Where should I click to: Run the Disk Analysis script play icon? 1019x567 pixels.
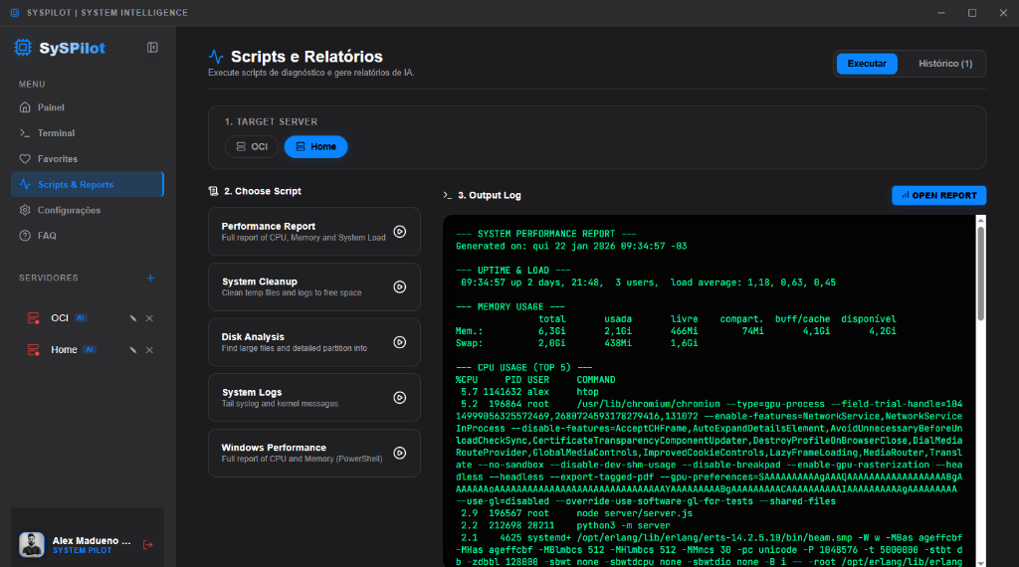(400, 342)
